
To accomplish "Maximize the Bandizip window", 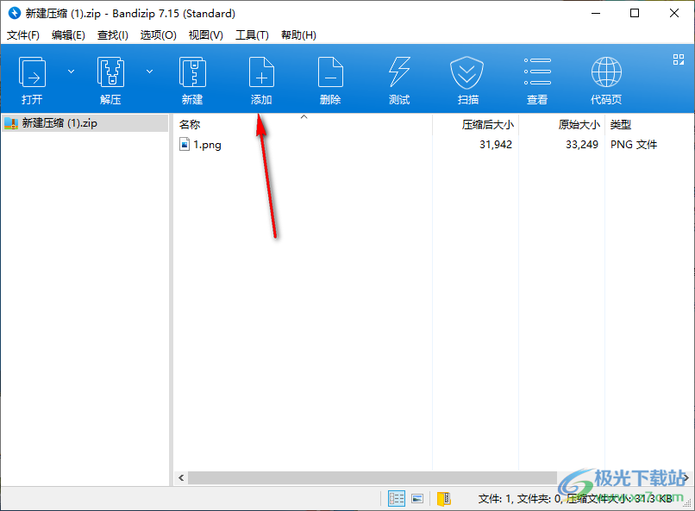I will pos(635,13).
